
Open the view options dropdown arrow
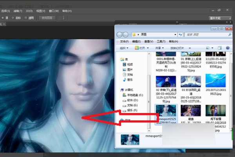[212, 48]
